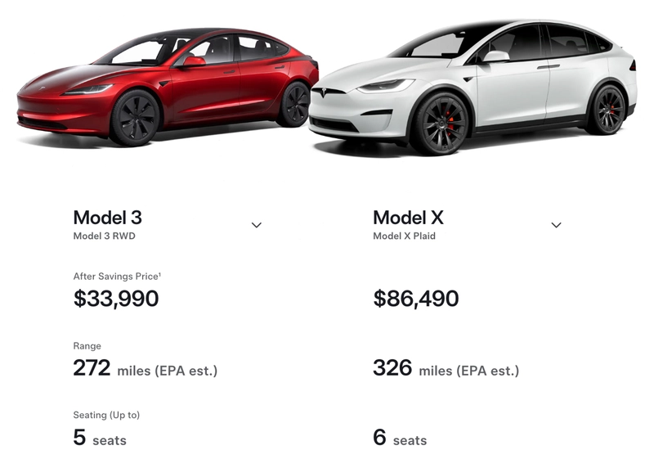Click the Model 3 front wheel
654x468 pixels.
[x=134, y=118]
